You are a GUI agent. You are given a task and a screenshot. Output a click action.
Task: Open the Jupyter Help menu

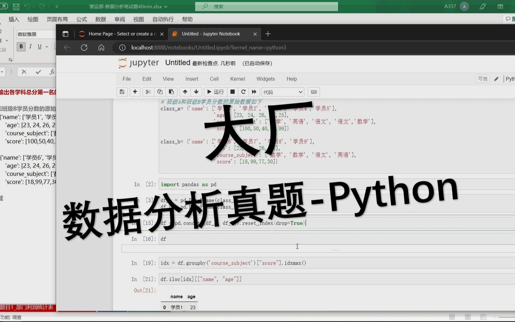(x=292, y=79)
